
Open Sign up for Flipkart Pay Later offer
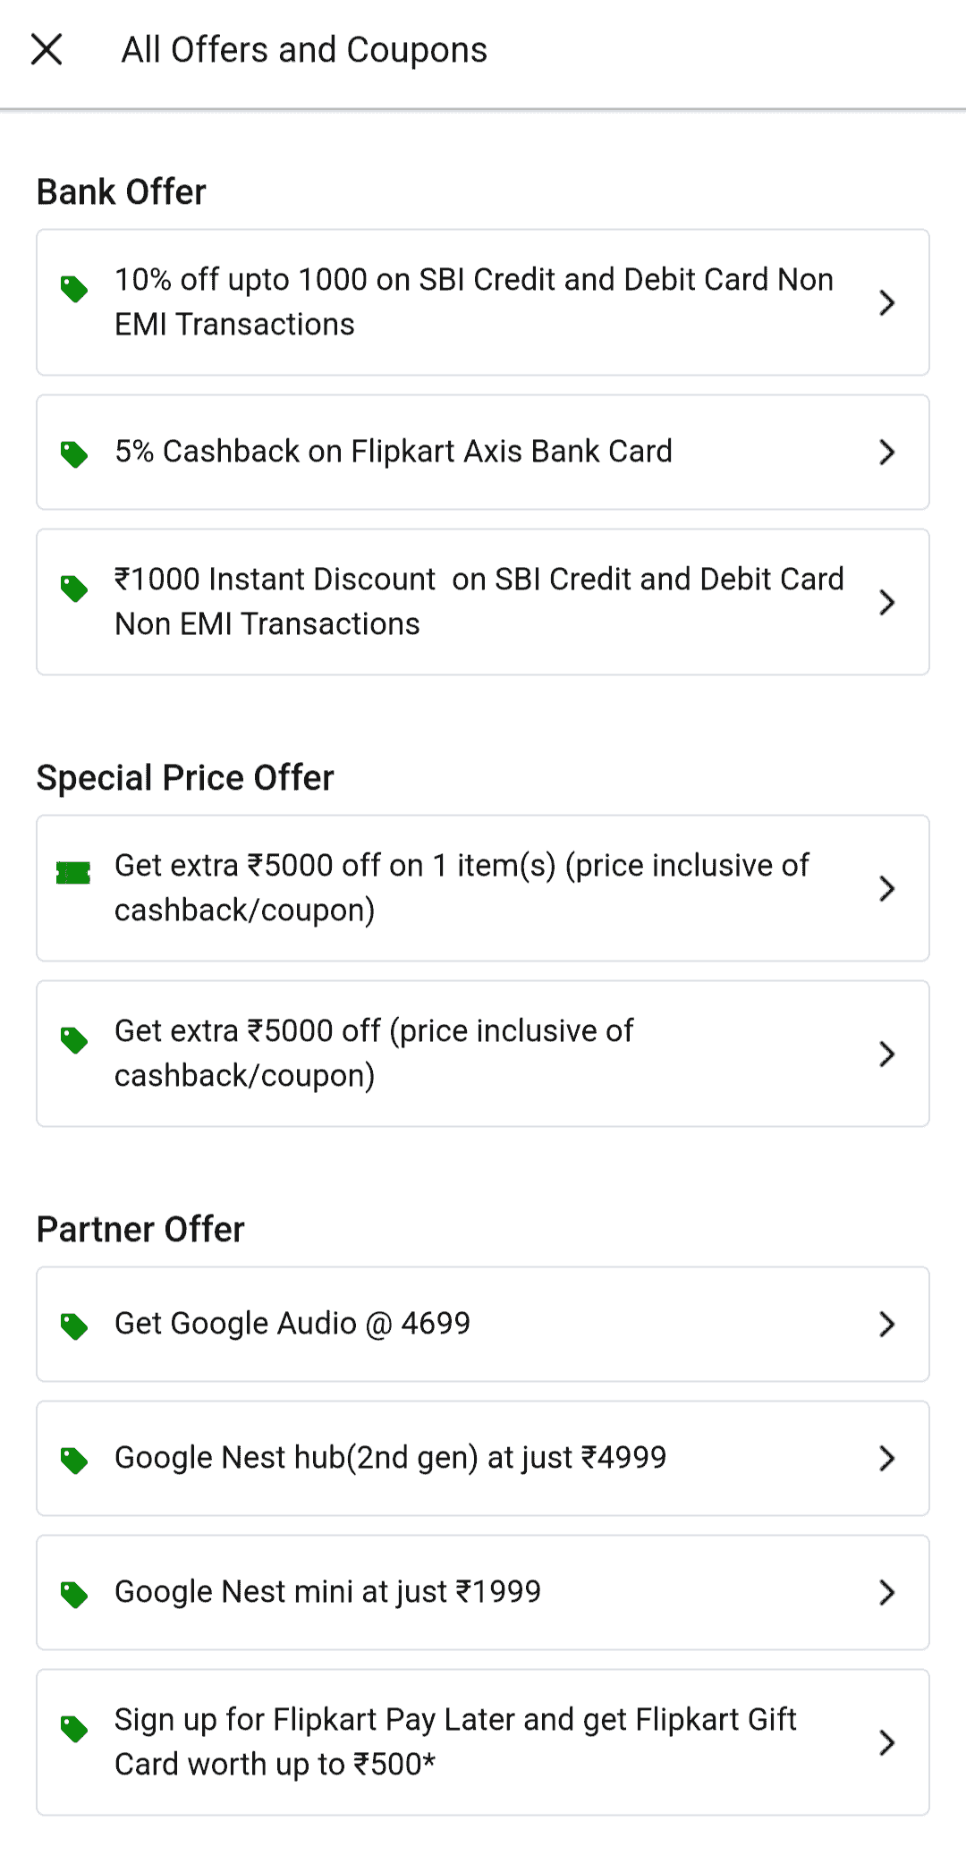tap(455, 1741)
